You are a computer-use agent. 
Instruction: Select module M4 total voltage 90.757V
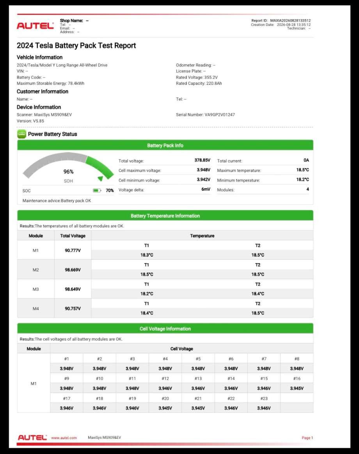pyautogui.click(x=73, y=309)
